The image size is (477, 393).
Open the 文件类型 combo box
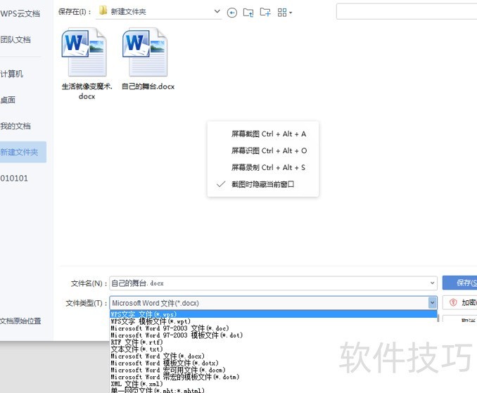coord(273,303)
